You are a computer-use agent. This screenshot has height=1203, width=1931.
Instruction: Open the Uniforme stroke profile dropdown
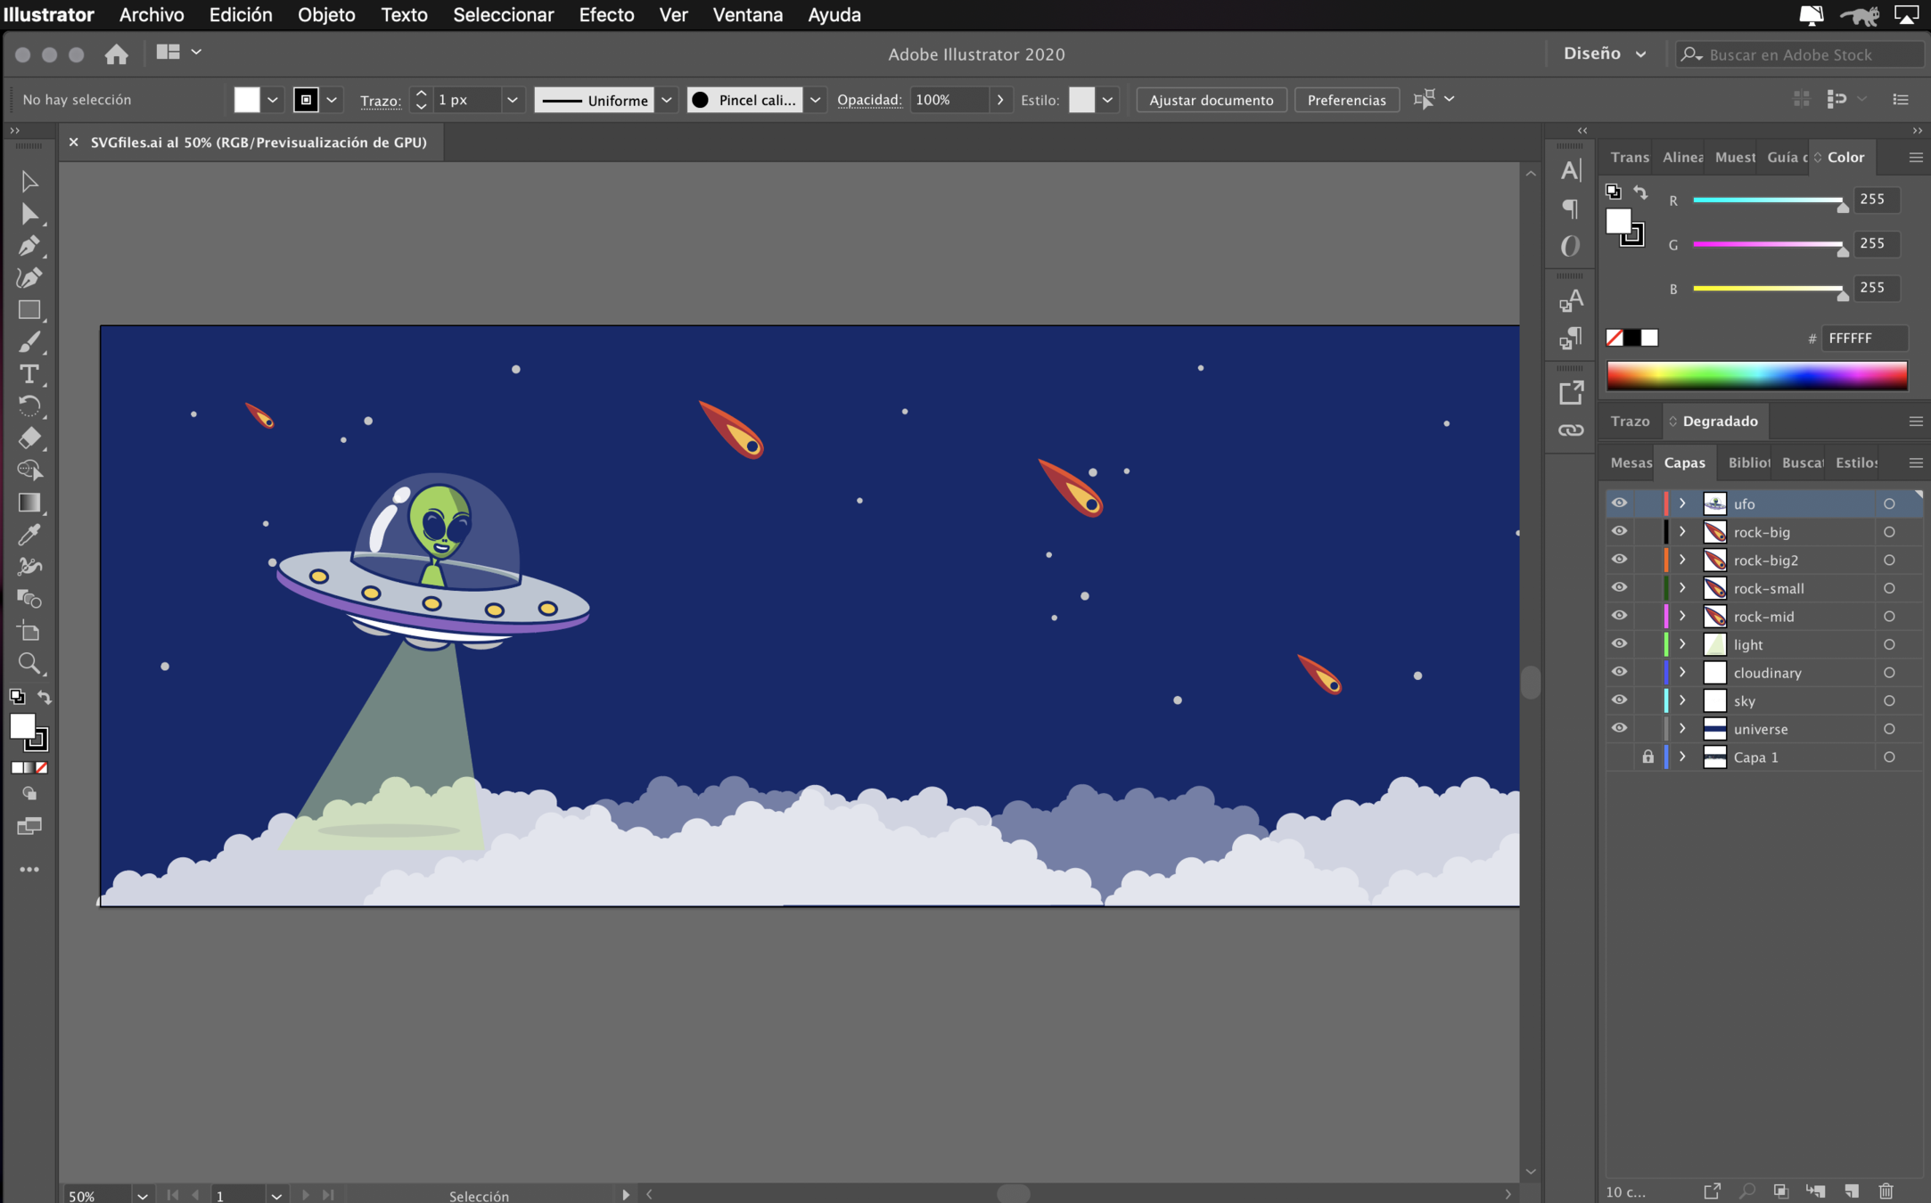(x=667, y=100)
